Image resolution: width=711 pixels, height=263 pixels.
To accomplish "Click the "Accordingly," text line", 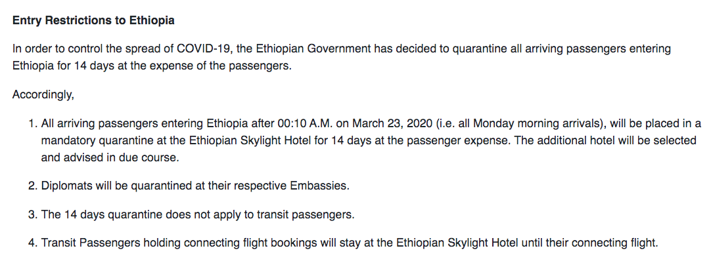I will point(43,95).
